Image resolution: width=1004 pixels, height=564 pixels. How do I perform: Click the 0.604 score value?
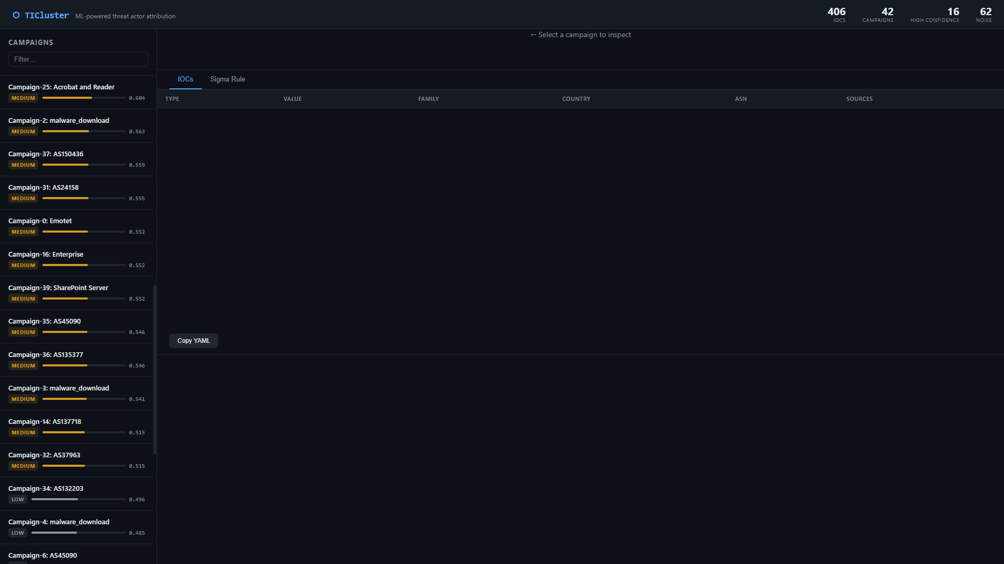click(137, 98)
